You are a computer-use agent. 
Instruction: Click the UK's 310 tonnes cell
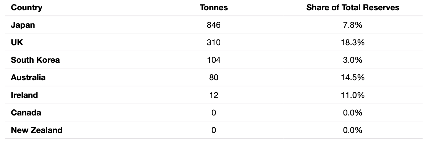click(x=214, y=42)
